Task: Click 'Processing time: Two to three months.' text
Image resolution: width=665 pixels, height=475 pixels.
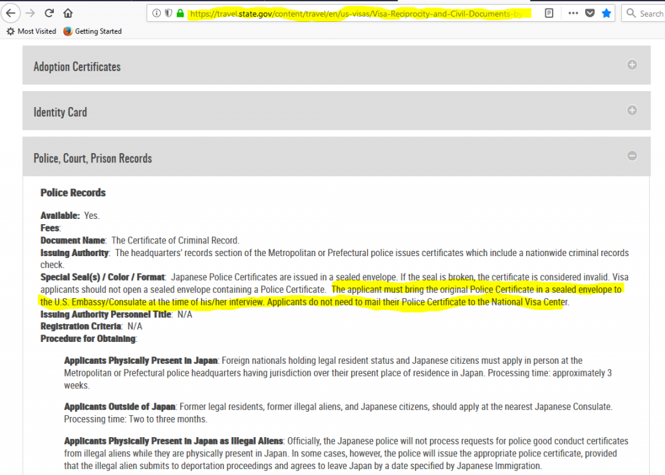Action: click(136, 419)
